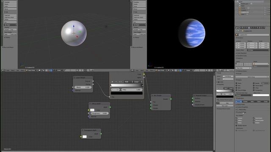Click Delete button in left tool shelf
Image resolution: width=271 pixels, height=152 pixels.
point(10,19)
